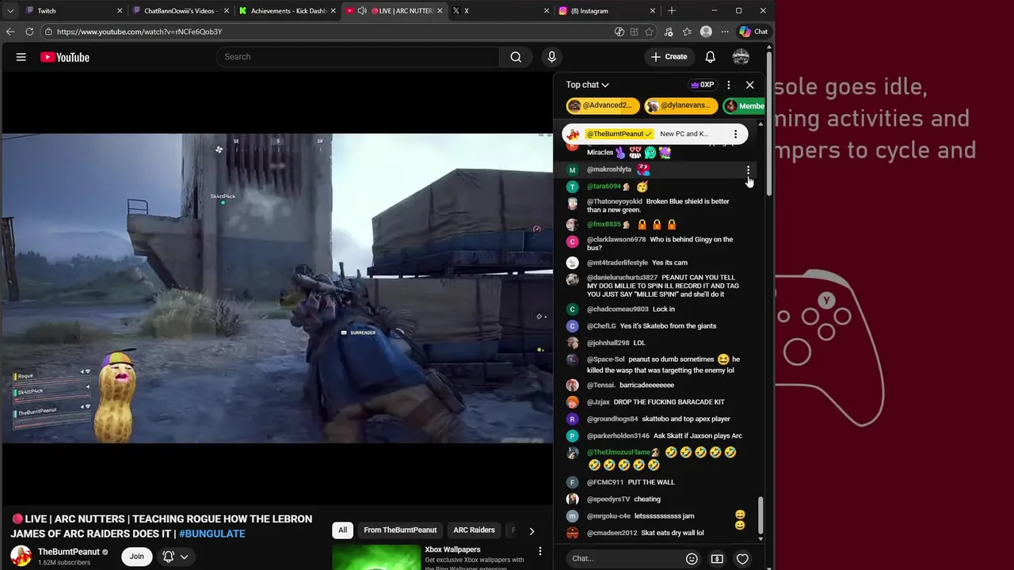1014x570 pixels.
Task: Open the chat emoji picker
Action: (x=692, y=559)
